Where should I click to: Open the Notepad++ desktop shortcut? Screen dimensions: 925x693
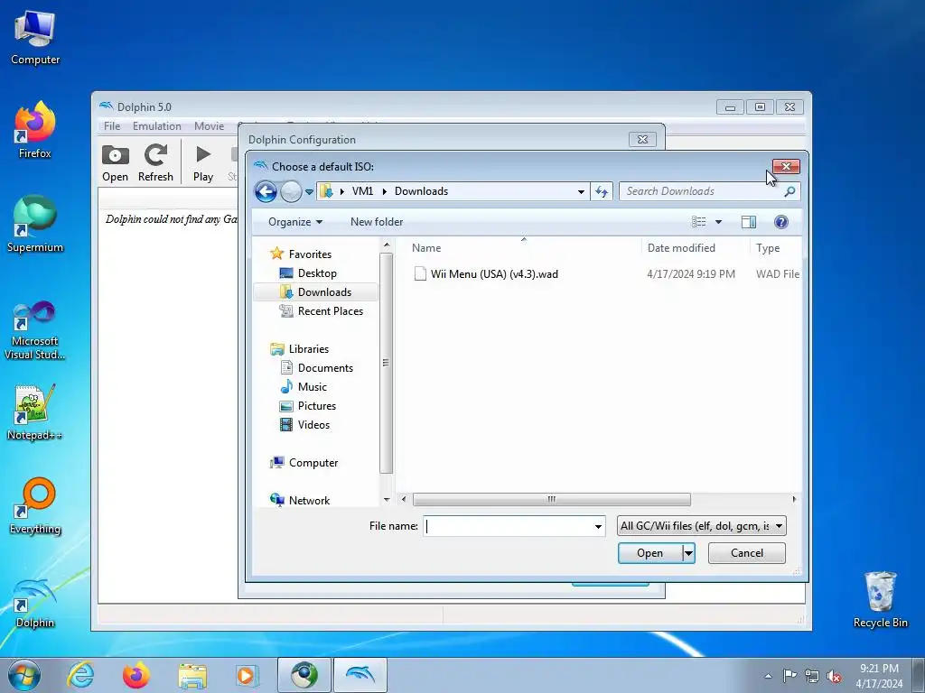[x=35, y=412]
